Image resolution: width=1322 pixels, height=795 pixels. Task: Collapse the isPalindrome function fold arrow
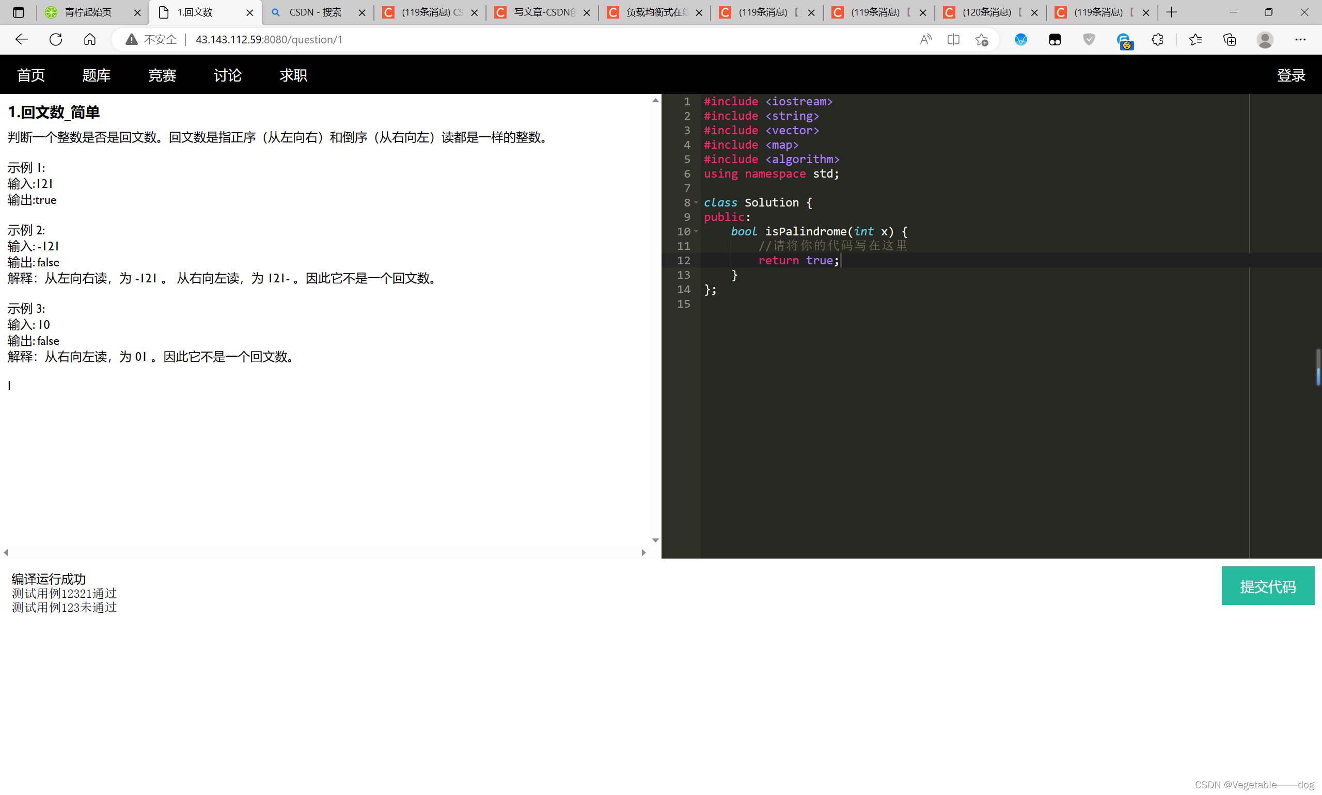696,231
